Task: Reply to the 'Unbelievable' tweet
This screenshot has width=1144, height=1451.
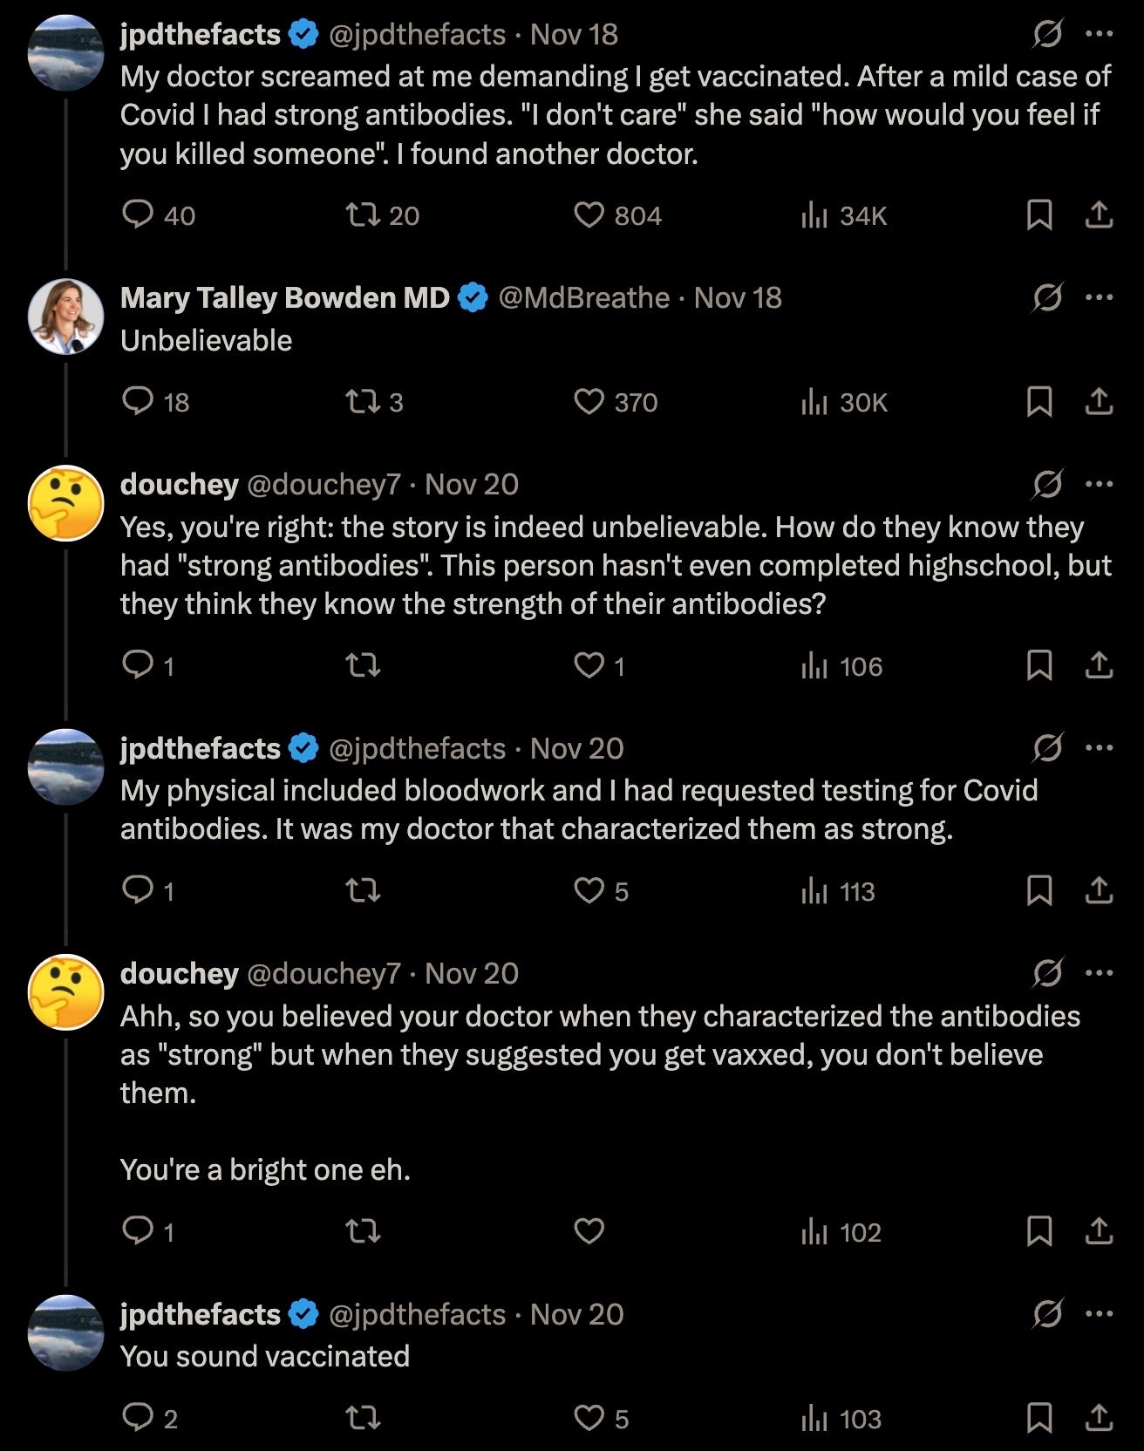Action: point(138,401)
